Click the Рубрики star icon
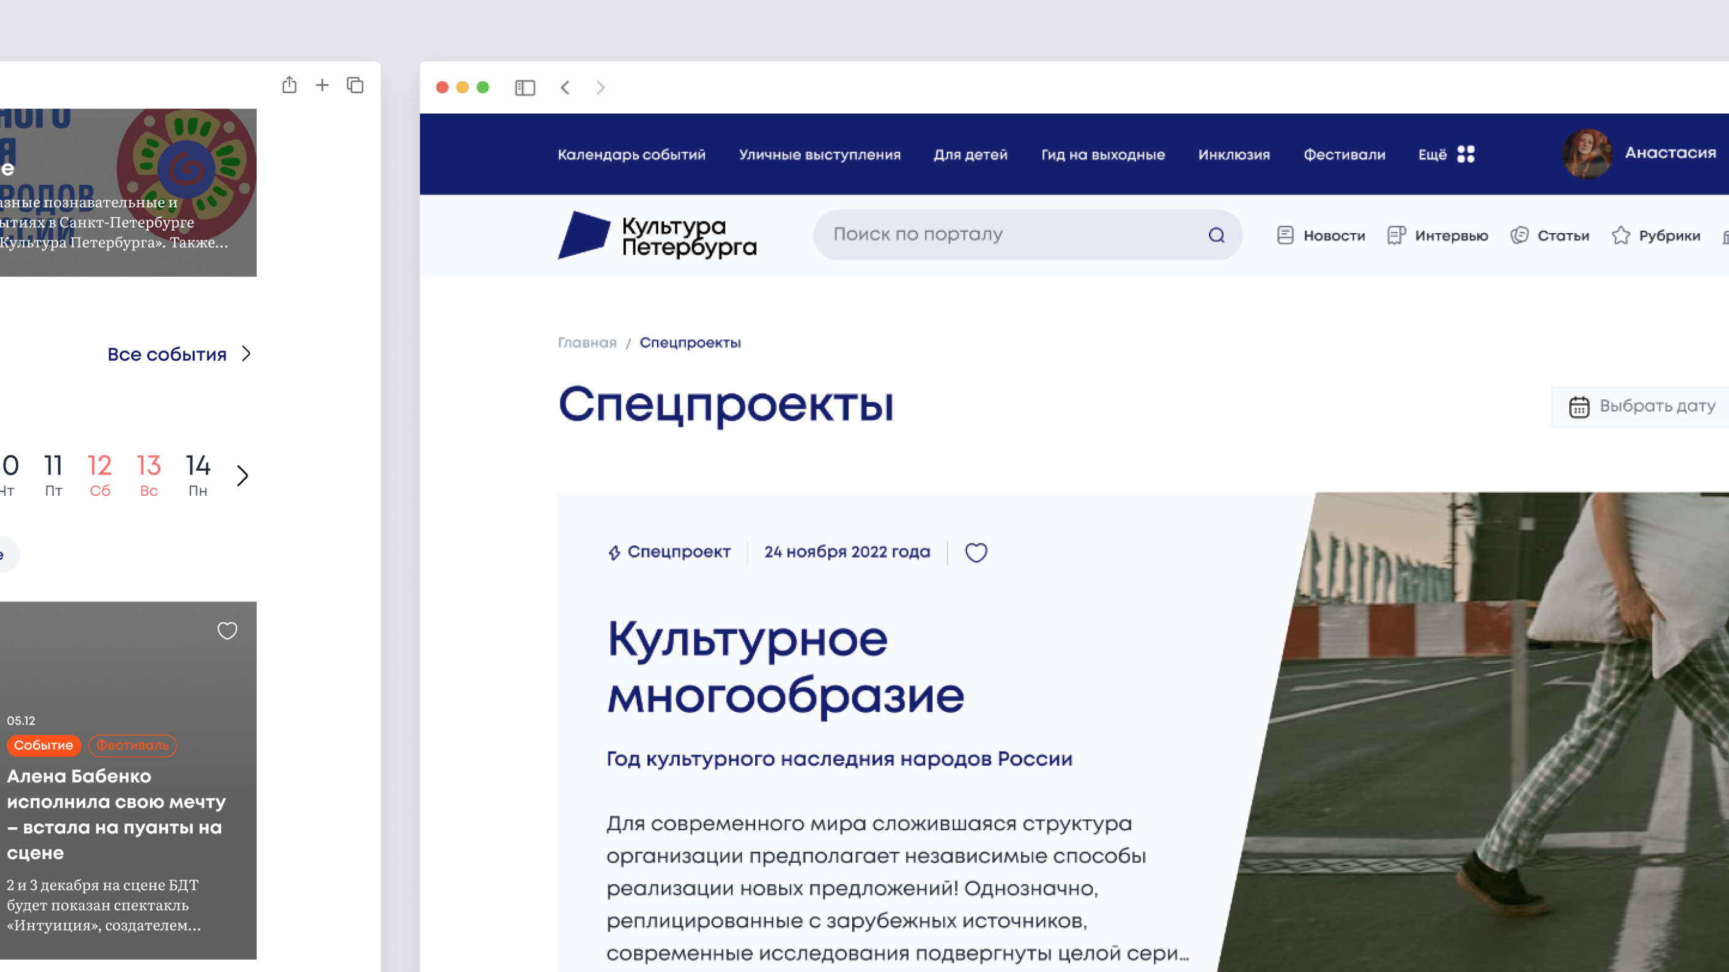The width and height of the screenshot is (1729, 972). (x=1620, y=236)
